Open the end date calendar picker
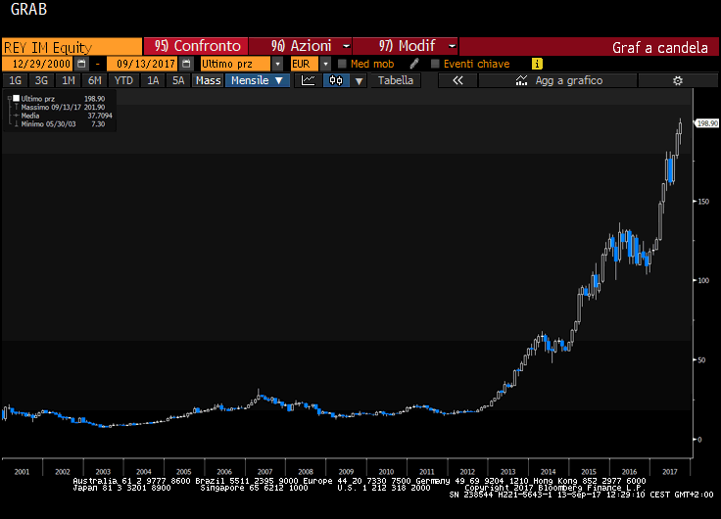Viewport: 721px width, 519px height. [186, 64]
